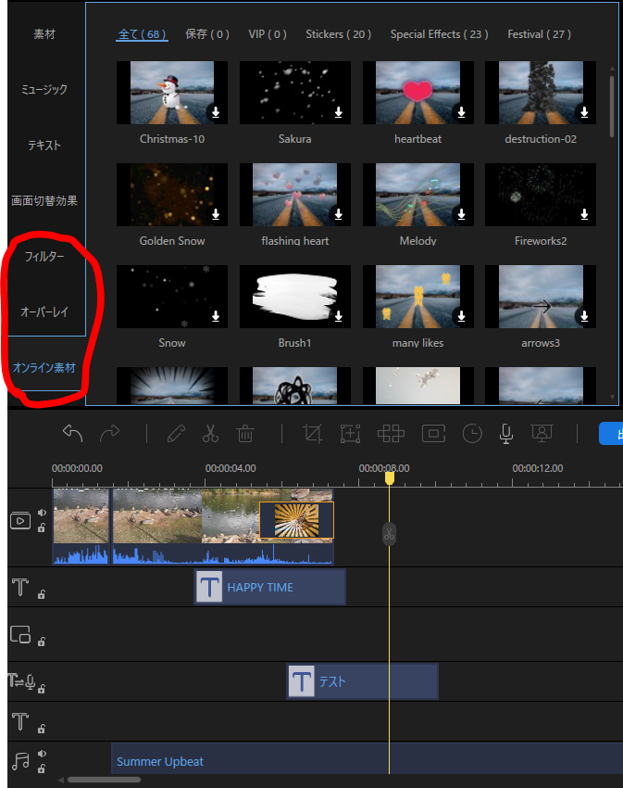
Task: Switch to the Stickers (20) tab
Action: 338,34
